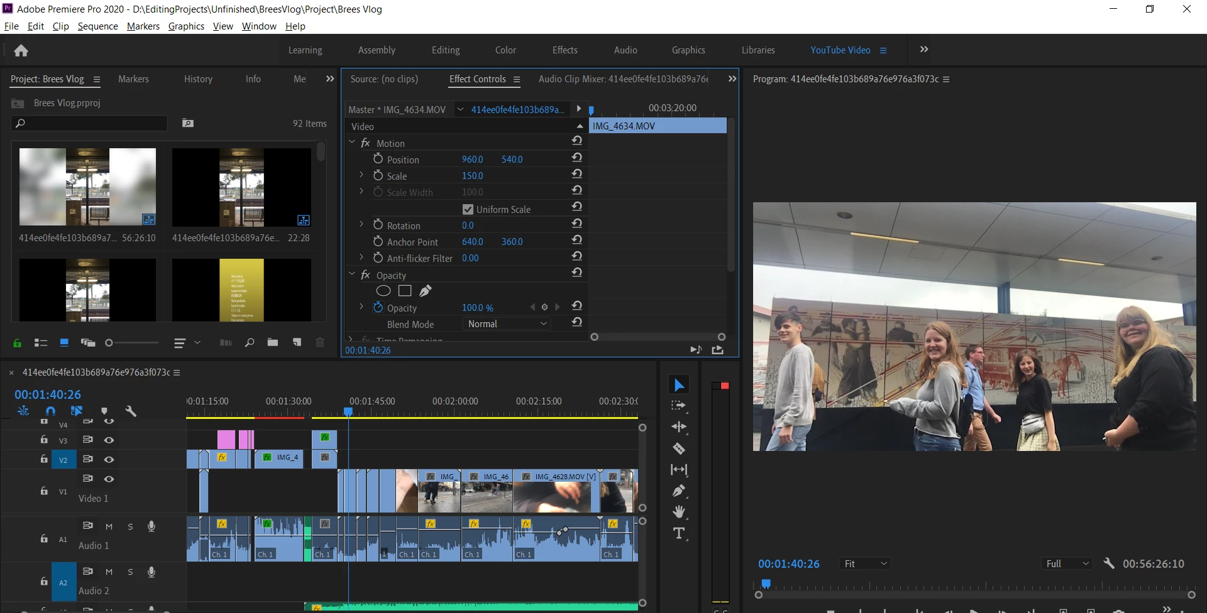Image resolution: width=1207 pixels, height=613 pixels.
Task: Select the Selection tool arrow
Action: 679,385
